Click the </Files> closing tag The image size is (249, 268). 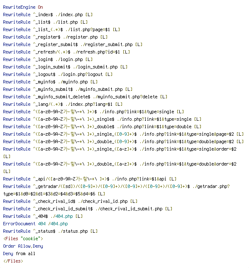tap(13, 261)
